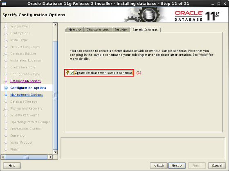This screenshot has width=229, height=171.
Task: Click the Help button
Action: point(12,166)
